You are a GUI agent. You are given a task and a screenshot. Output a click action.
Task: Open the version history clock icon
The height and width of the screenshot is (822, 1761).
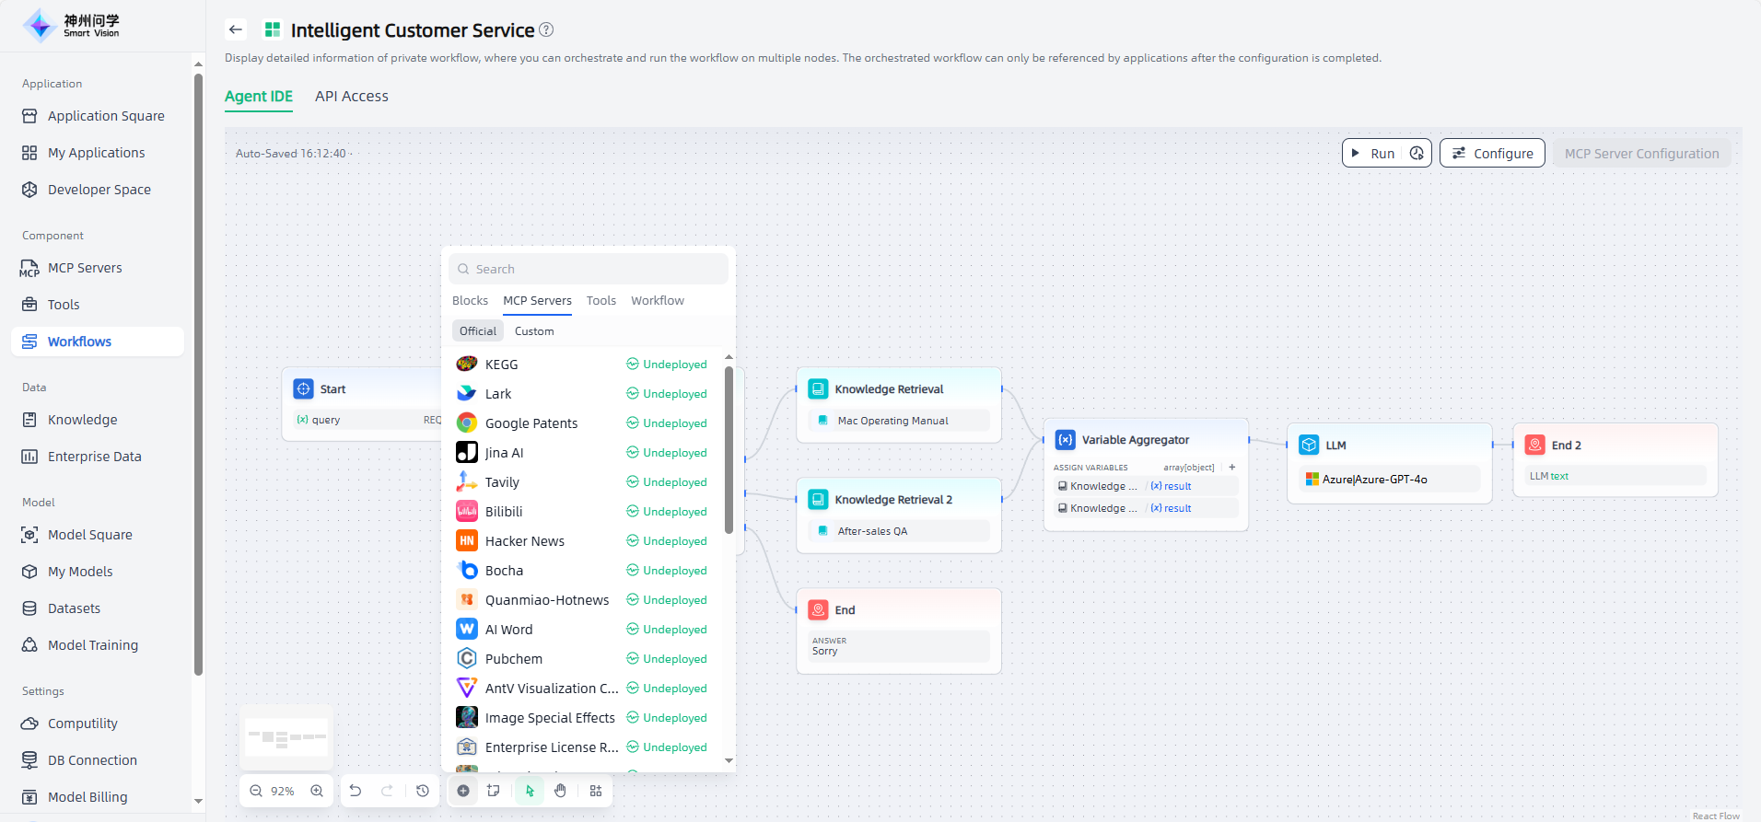(423, 791)
